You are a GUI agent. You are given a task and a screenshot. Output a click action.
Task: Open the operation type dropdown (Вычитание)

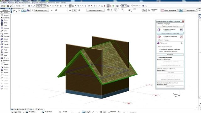(x=170, y=43)
